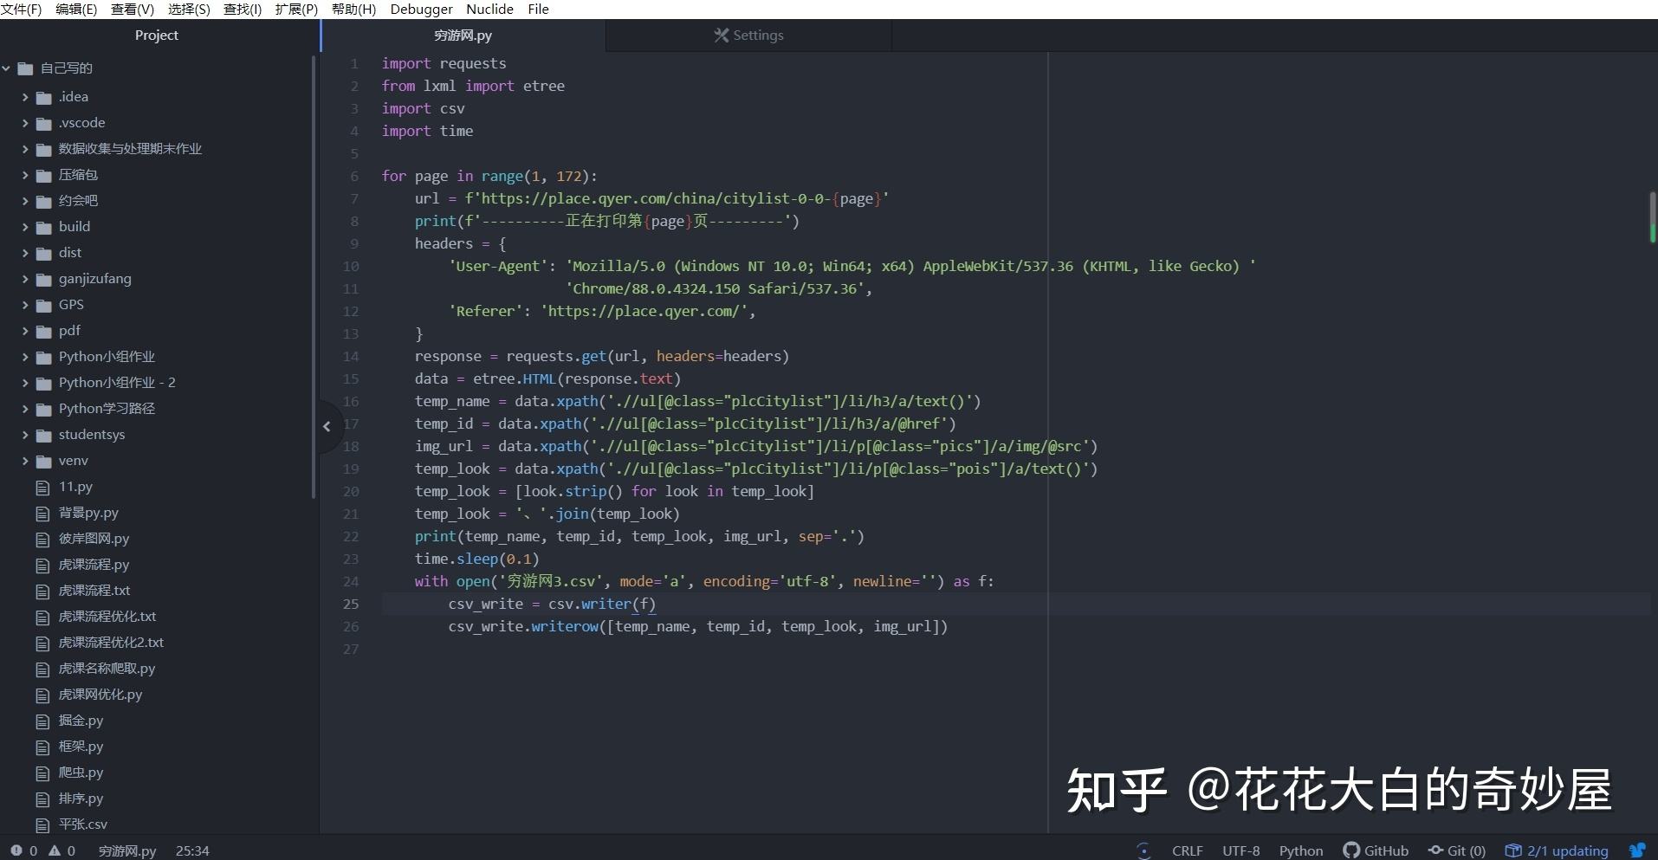Image resolution: width=1658 pixels, height=860 pixels.
Task: Click the 穷游网.py file name in status bar
Action: coord(127,850)
